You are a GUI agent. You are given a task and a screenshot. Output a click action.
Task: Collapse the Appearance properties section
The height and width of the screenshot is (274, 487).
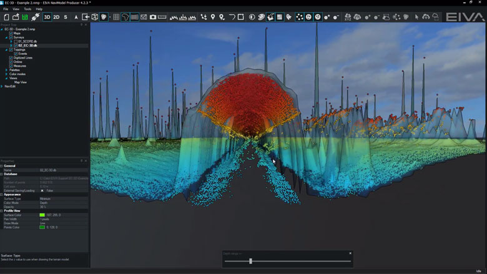pyautogui.click(x=2, y=194)
